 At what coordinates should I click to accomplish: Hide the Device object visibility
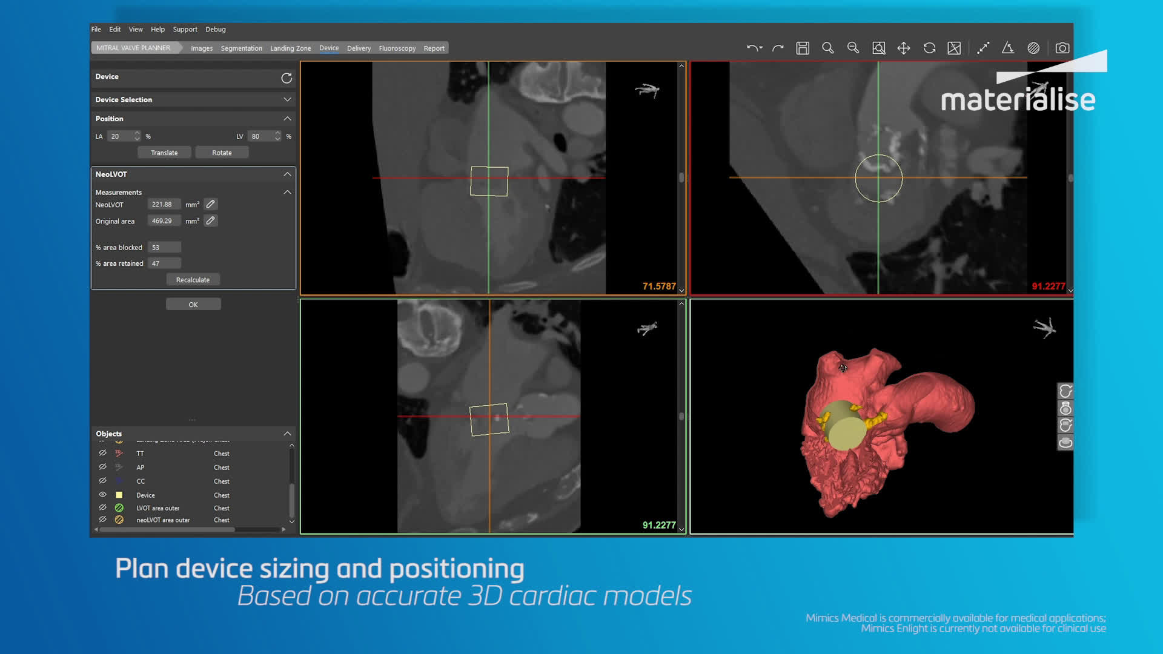pyautogui.click(x=102, y=495)
